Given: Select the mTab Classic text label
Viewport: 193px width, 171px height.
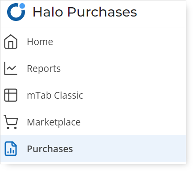Looking at the screenshot, I should (55, 95).
